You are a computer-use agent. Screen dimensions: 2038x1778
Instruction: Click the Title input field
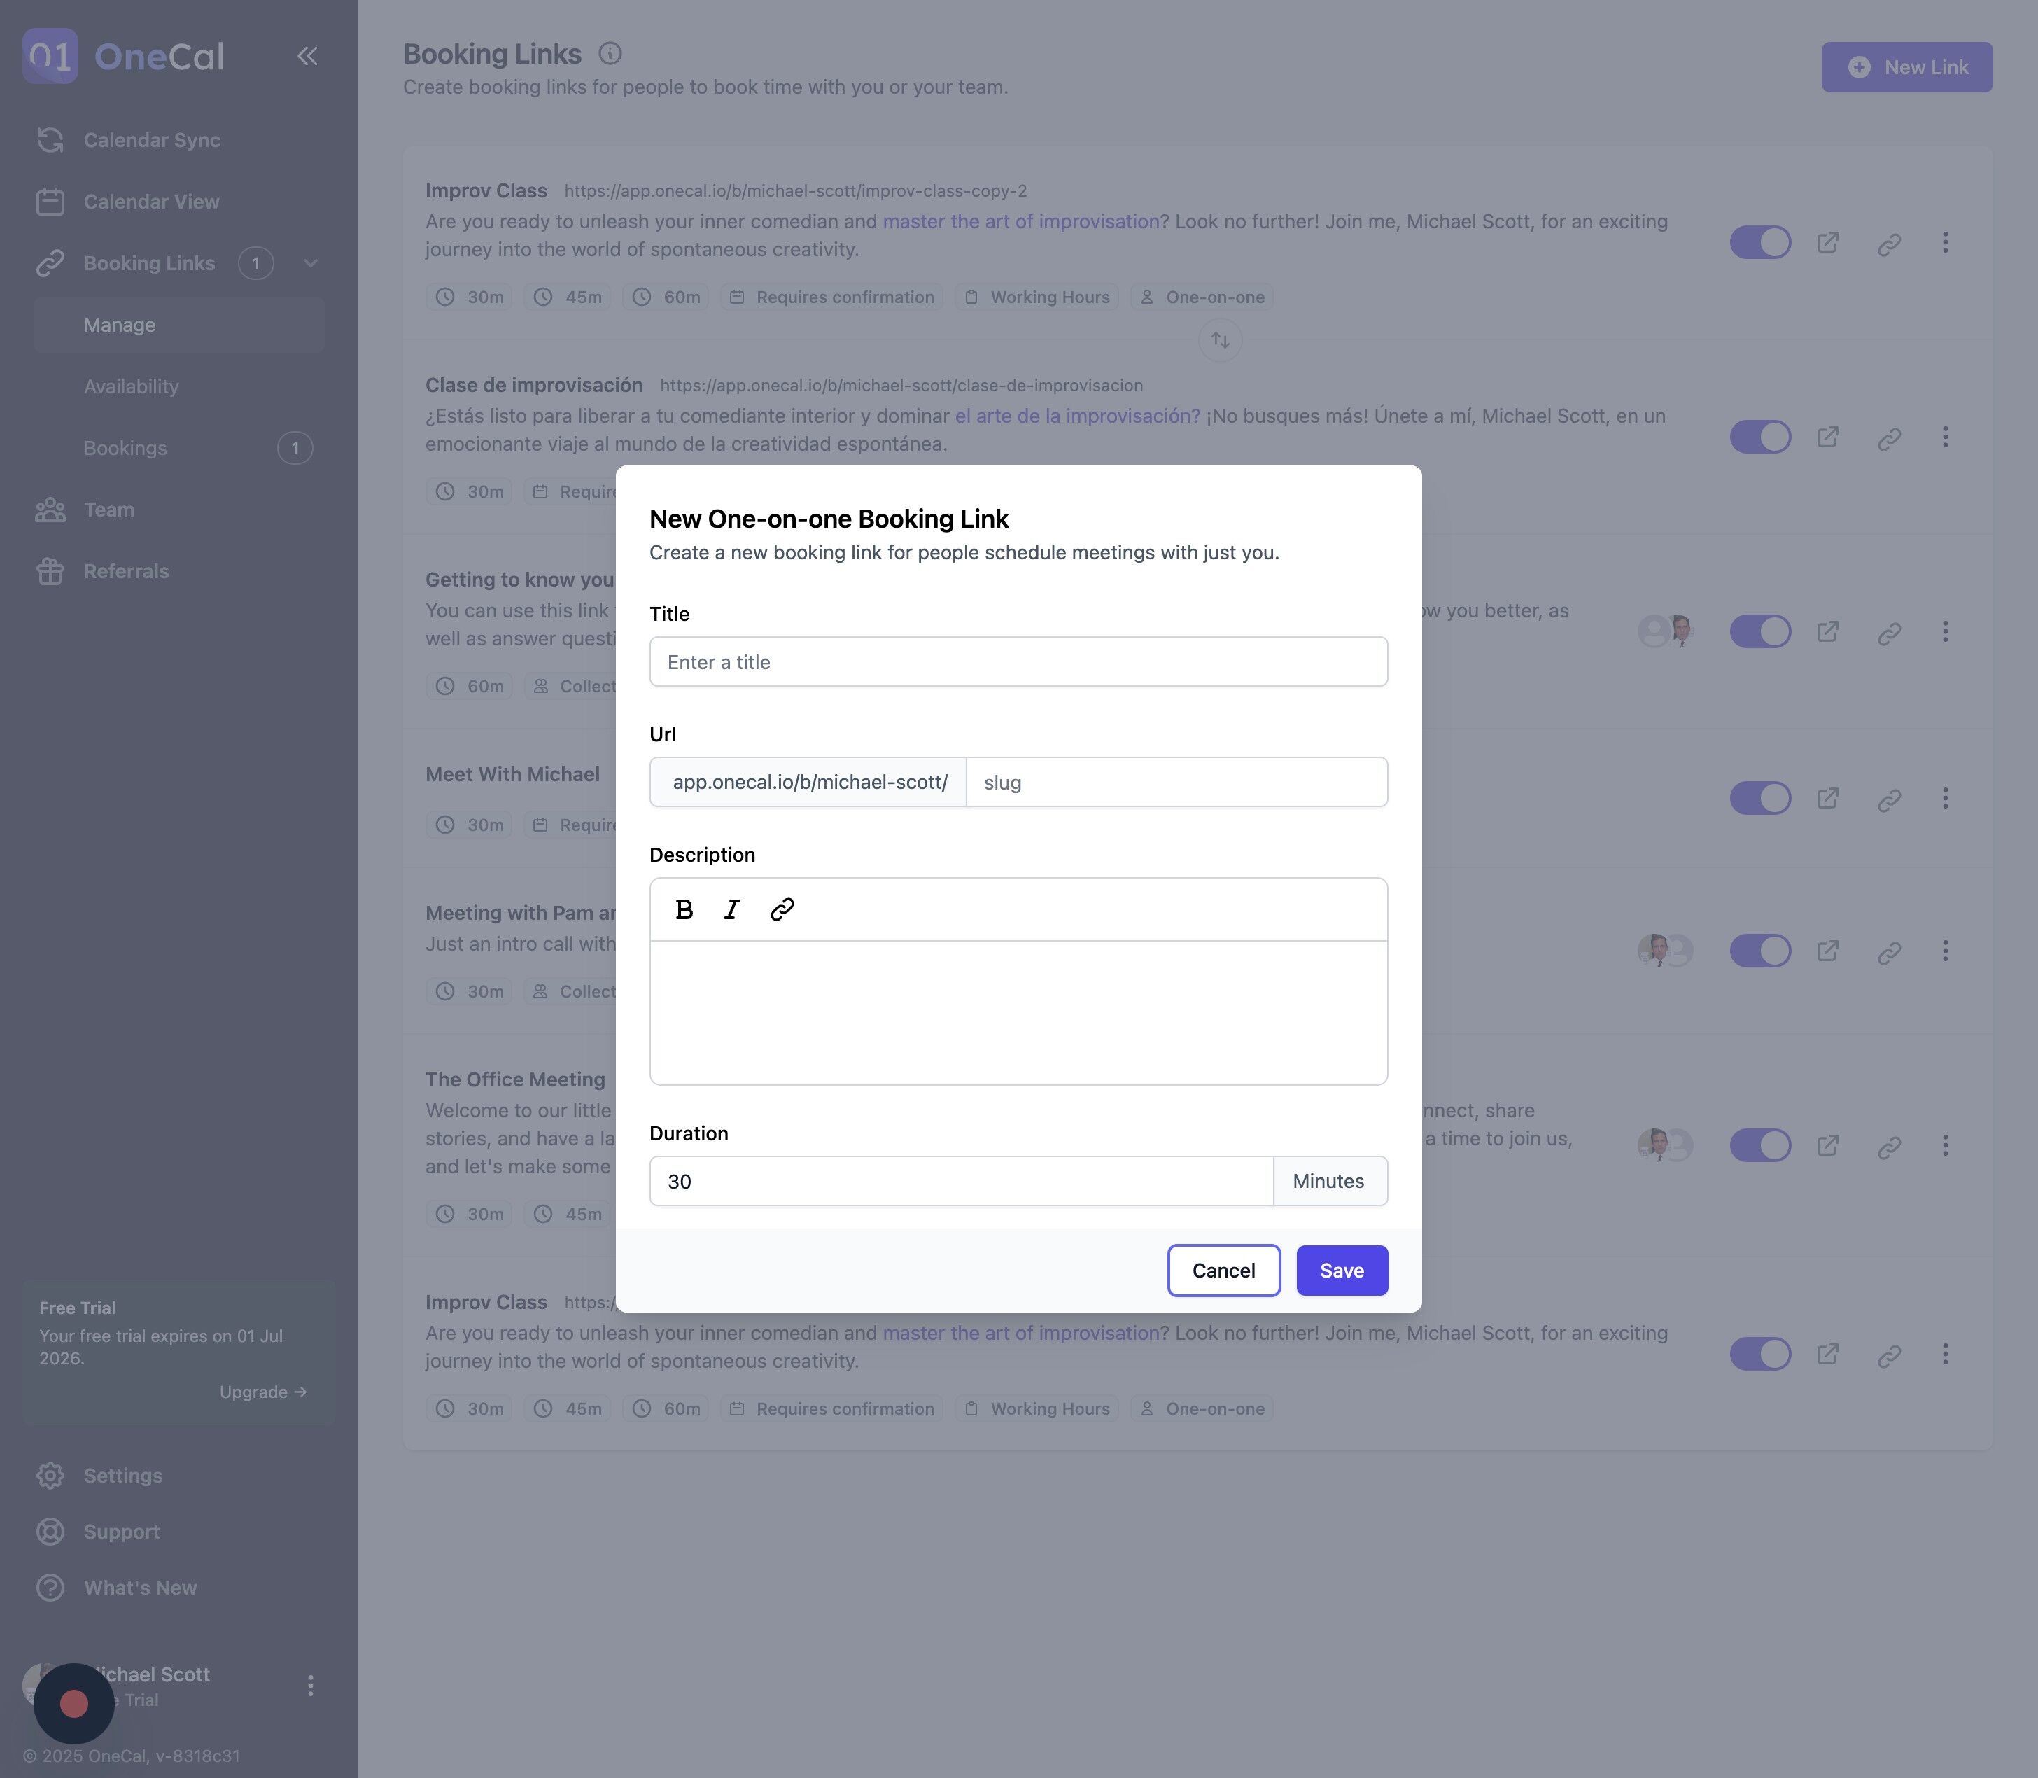pos(1018,661)
